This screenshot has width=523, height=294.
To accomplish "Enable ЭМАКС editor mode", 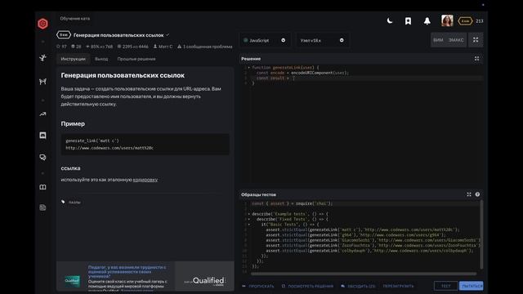I will click(456, 40).
